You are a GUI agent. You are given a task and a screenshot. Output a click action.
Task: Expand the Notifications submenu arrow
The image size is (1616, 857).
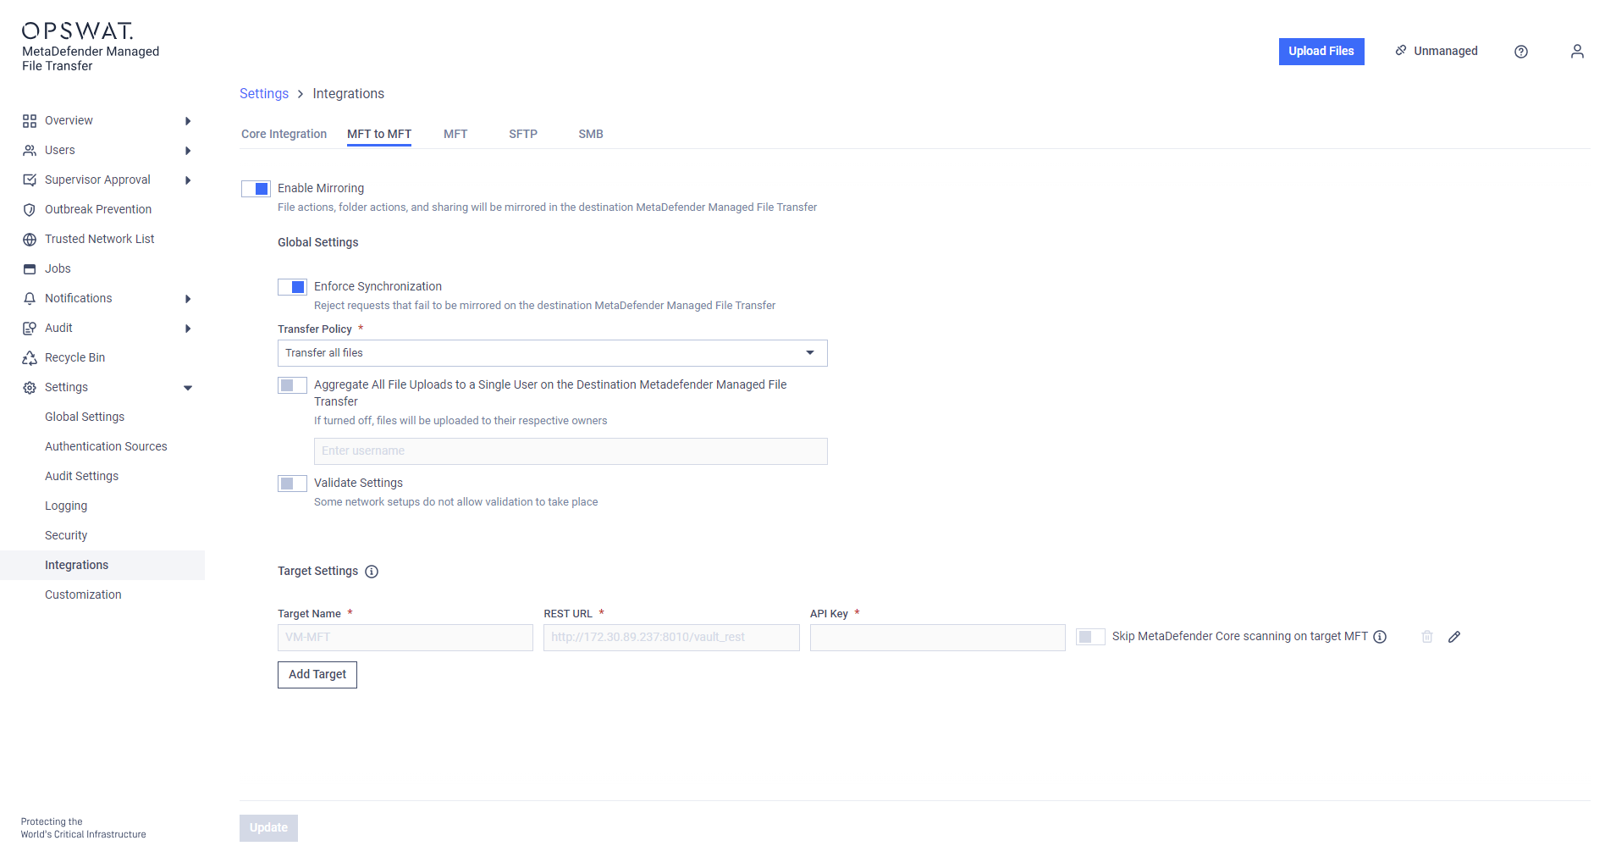point(188,299)
